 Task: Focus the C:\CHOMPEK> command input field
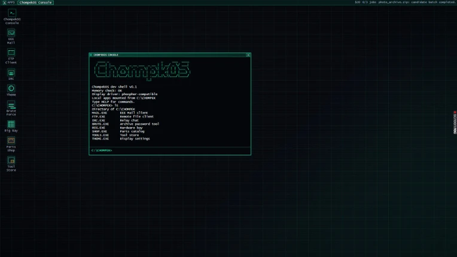170,151
